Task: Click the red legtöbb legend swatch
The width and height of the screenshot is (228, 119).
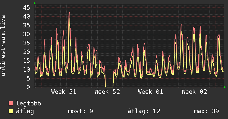Action: pyautogui.click(x=11, y=104)
